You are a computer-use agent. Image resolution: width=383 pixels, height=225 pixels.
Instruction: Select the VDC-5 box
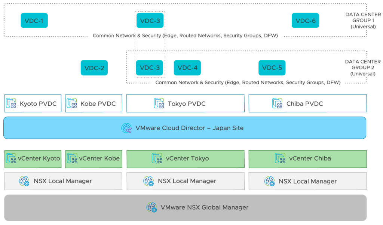coord(272,68)
